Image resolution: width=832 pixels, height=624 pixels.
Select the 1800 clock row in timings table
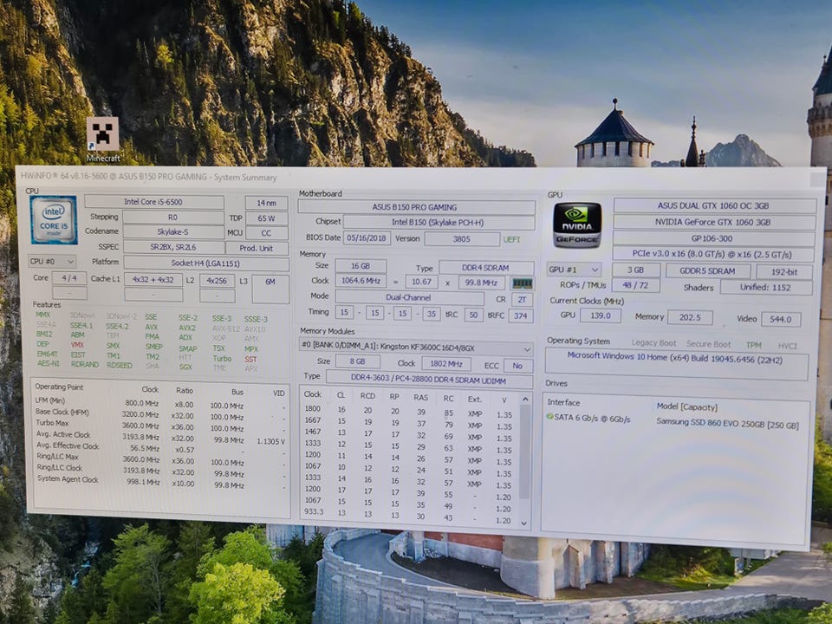(408, 411)
